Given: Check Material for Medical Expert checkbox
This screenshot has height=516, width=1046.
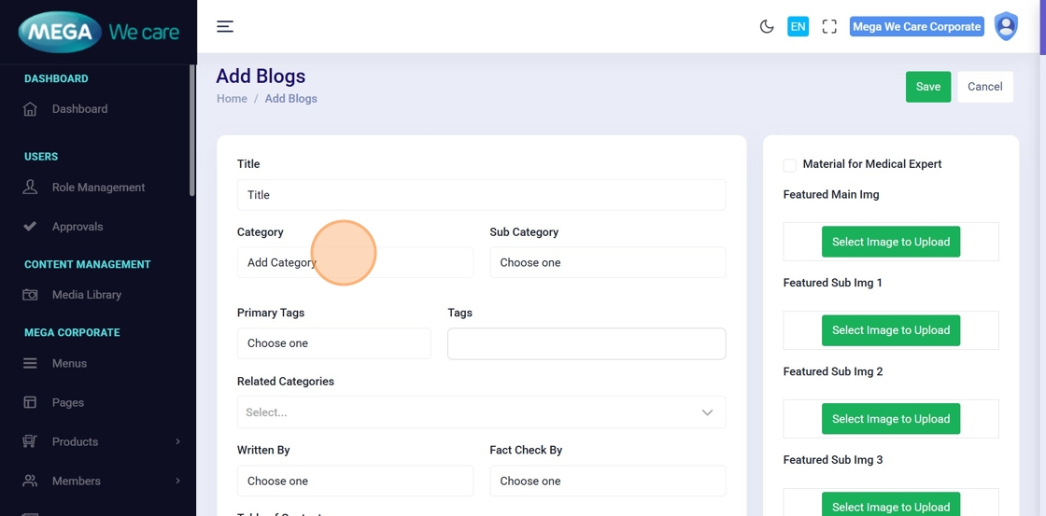Looking at the screenshot, I should (x=790, y=165).
